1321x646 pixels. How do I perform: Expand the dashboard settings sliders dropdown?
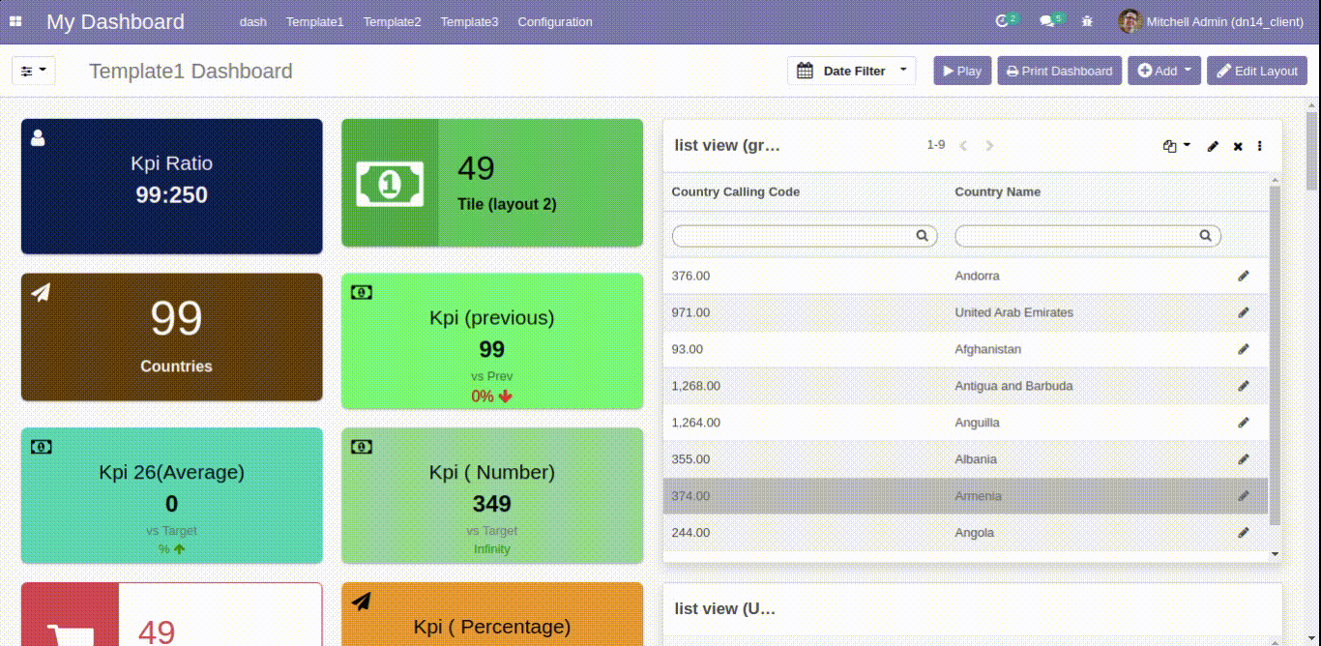33,71
